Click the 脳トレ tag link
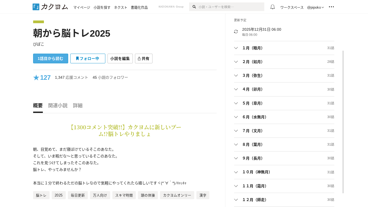368x207 pixels. pos(41,195)
